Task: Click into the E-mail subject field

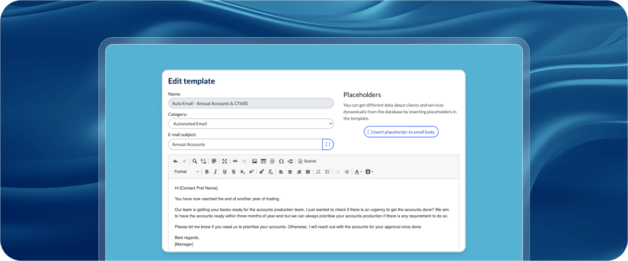Action: pos(245,145)
